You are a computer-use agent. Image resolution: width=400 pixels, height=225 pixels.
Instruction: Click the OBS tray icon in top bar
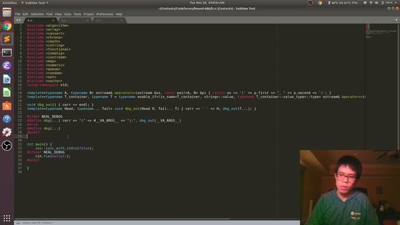(x=310, y=2)
